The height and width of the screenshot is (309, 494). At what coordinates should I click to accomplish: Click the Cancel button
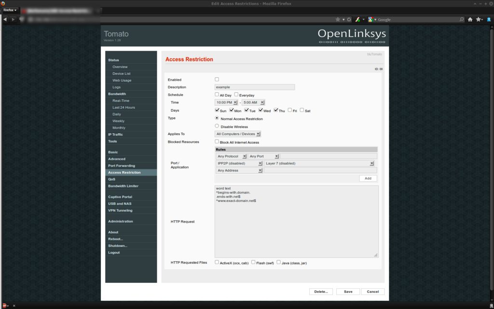(x=373, y=292)
